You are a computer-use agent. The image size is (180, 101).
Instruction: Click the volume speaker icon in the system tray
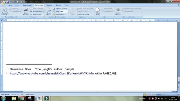[x=159, y=98]
